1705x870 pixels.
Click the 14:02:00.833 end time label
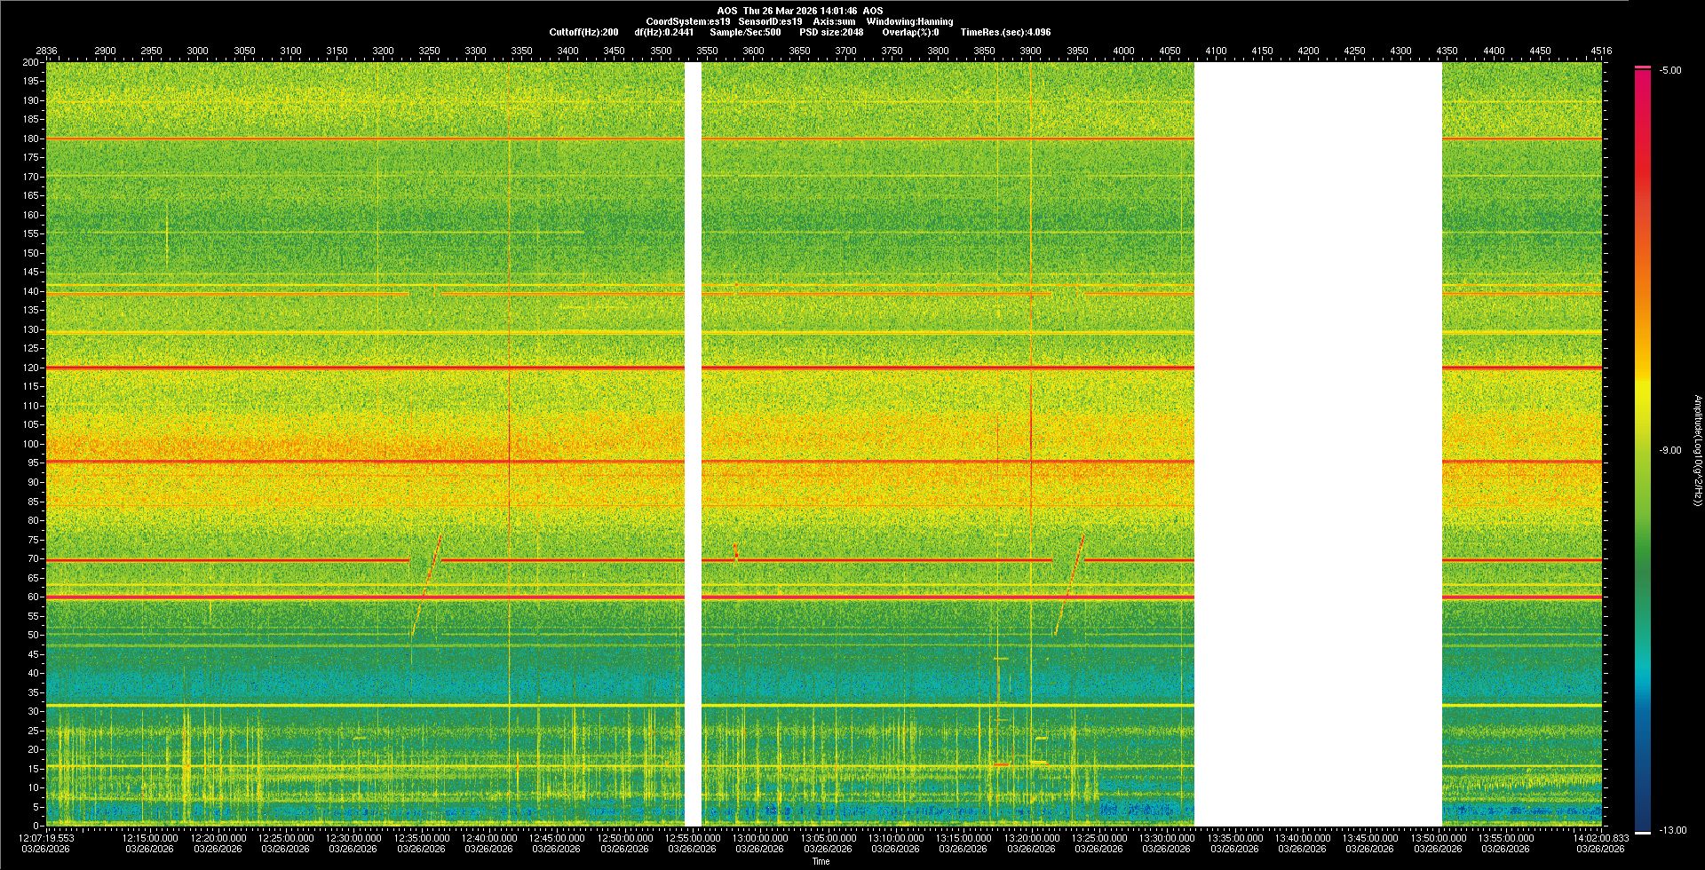[x=1600, y=838]
